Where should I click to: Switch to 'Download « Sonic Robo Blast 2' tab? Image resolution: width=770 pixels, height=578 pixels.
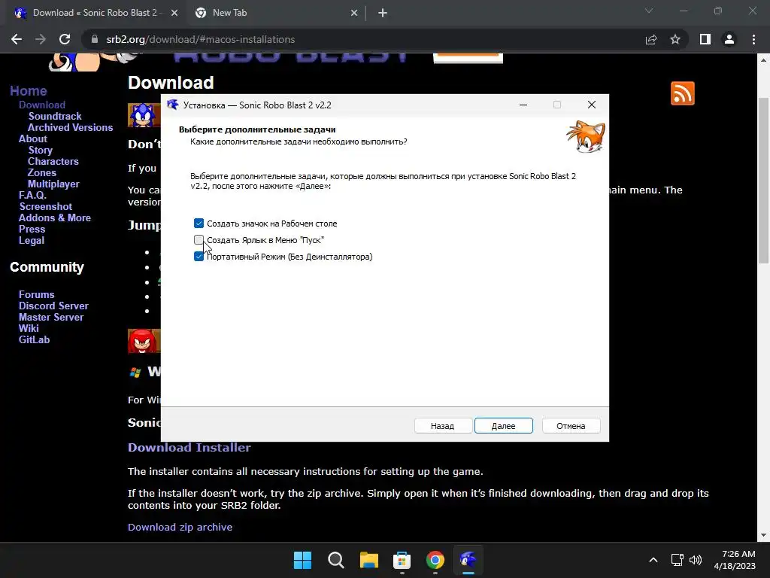(95, 13)
